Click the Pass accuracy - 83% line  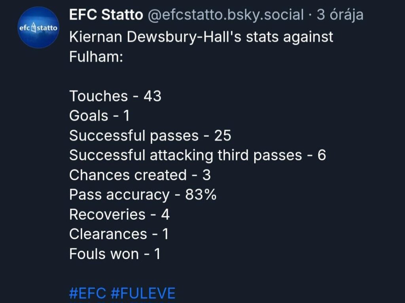click(142, 194)
